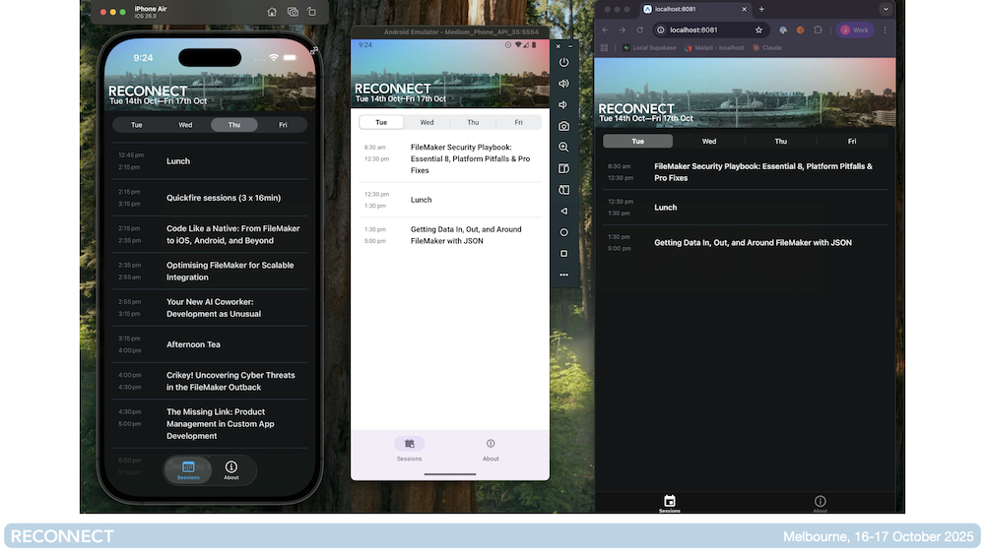Screen dimensions: 985x554
Task: Open the Afternoon Tea session on iPhone
Action: pyautogui.click(x=210, y=344)
